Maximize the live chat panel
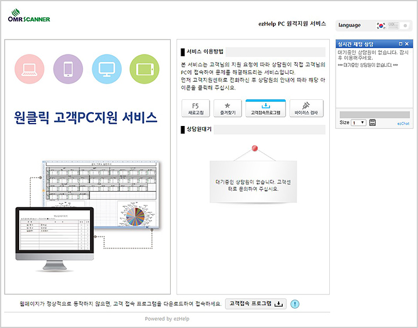 400,44
